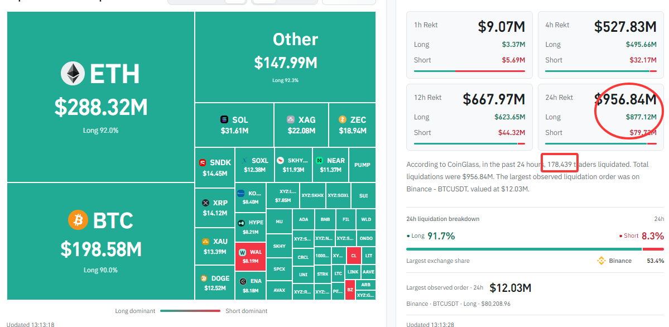Select the ZEC coin icon
The width and height of the screenshot is (669, 327).
click(x=342, y=119)
